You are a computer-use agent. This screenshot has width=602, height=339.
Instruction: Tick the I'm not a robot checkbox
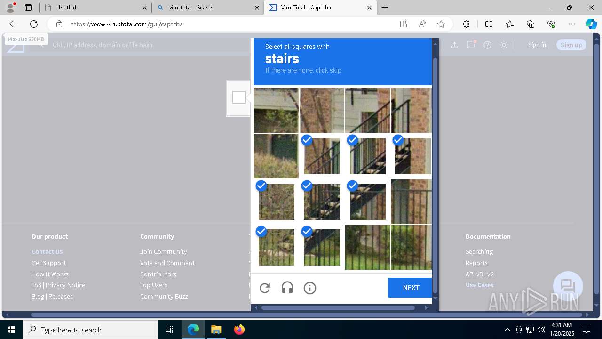[239, 98]
